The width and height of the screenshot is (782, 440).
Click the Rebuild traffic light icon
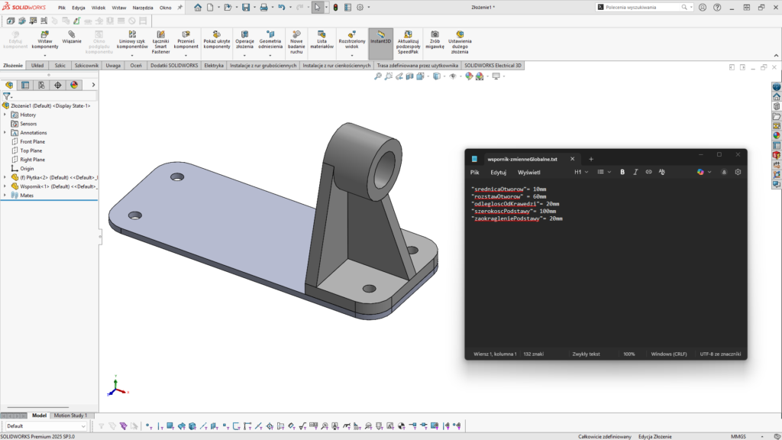point(335,8)
